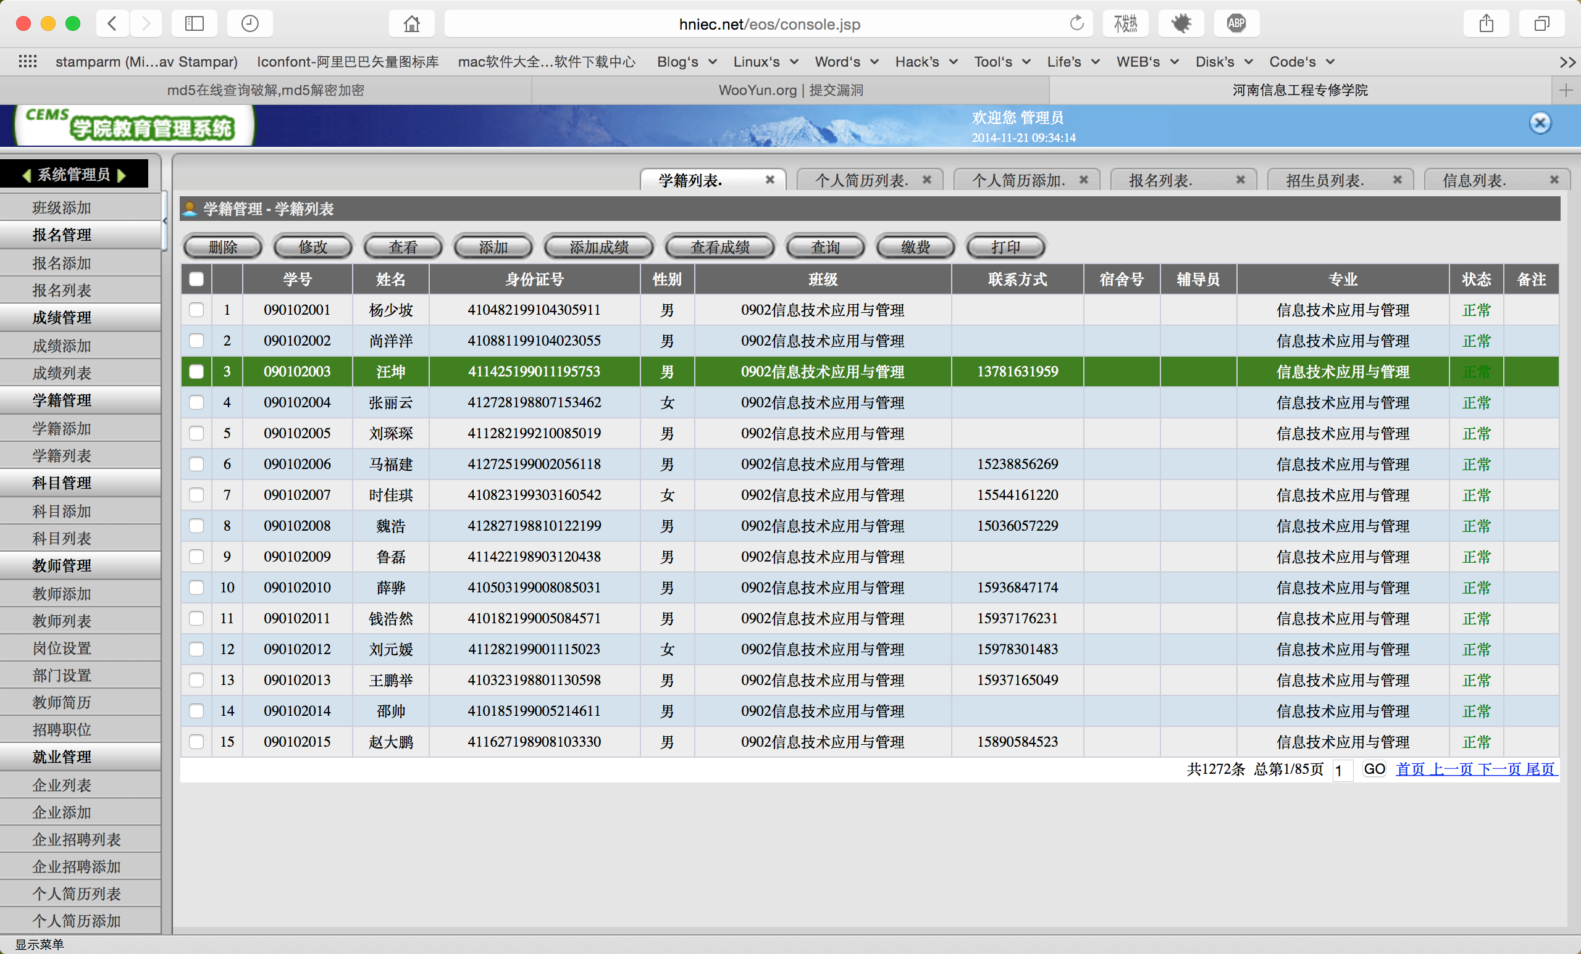Click the 查看成绩 button
Viewport: 1581px width, 954px height.
pyautogui.click(x=720, y=247)
